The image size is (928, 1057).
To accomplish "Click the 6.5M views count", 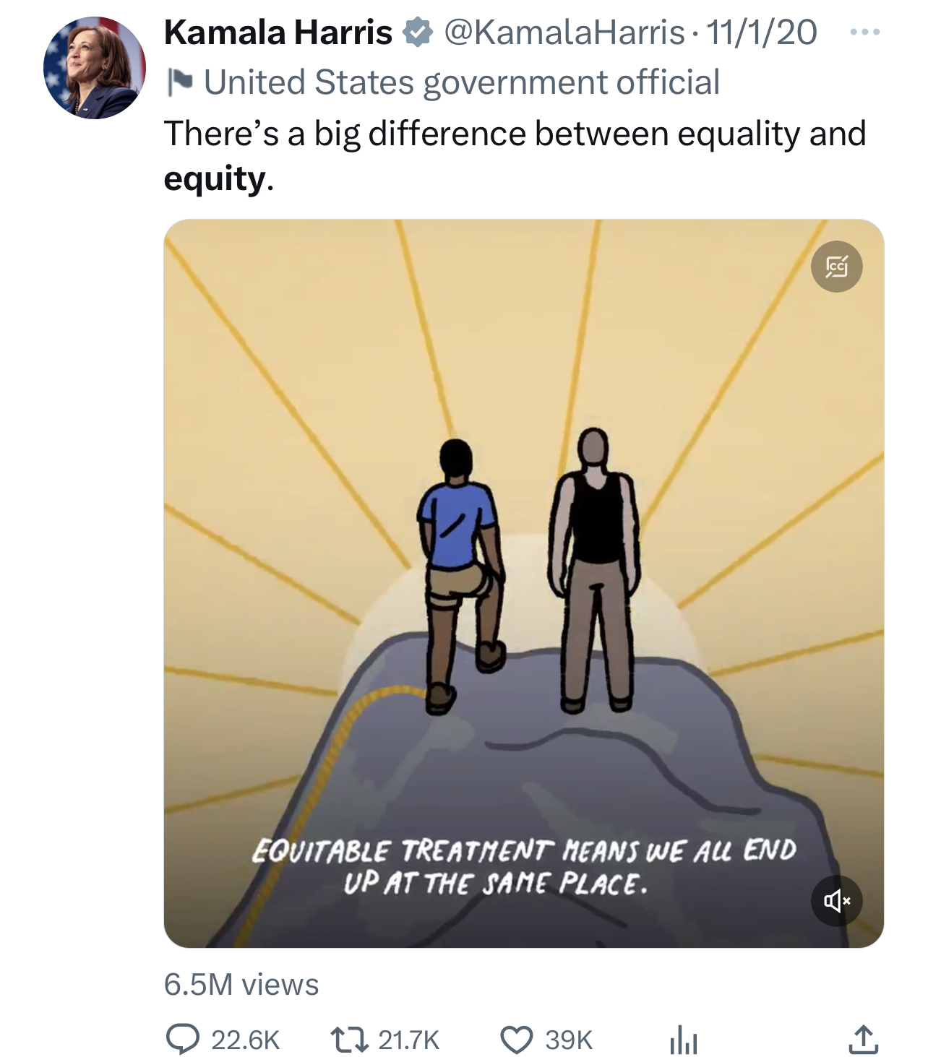I will (241, 984).
